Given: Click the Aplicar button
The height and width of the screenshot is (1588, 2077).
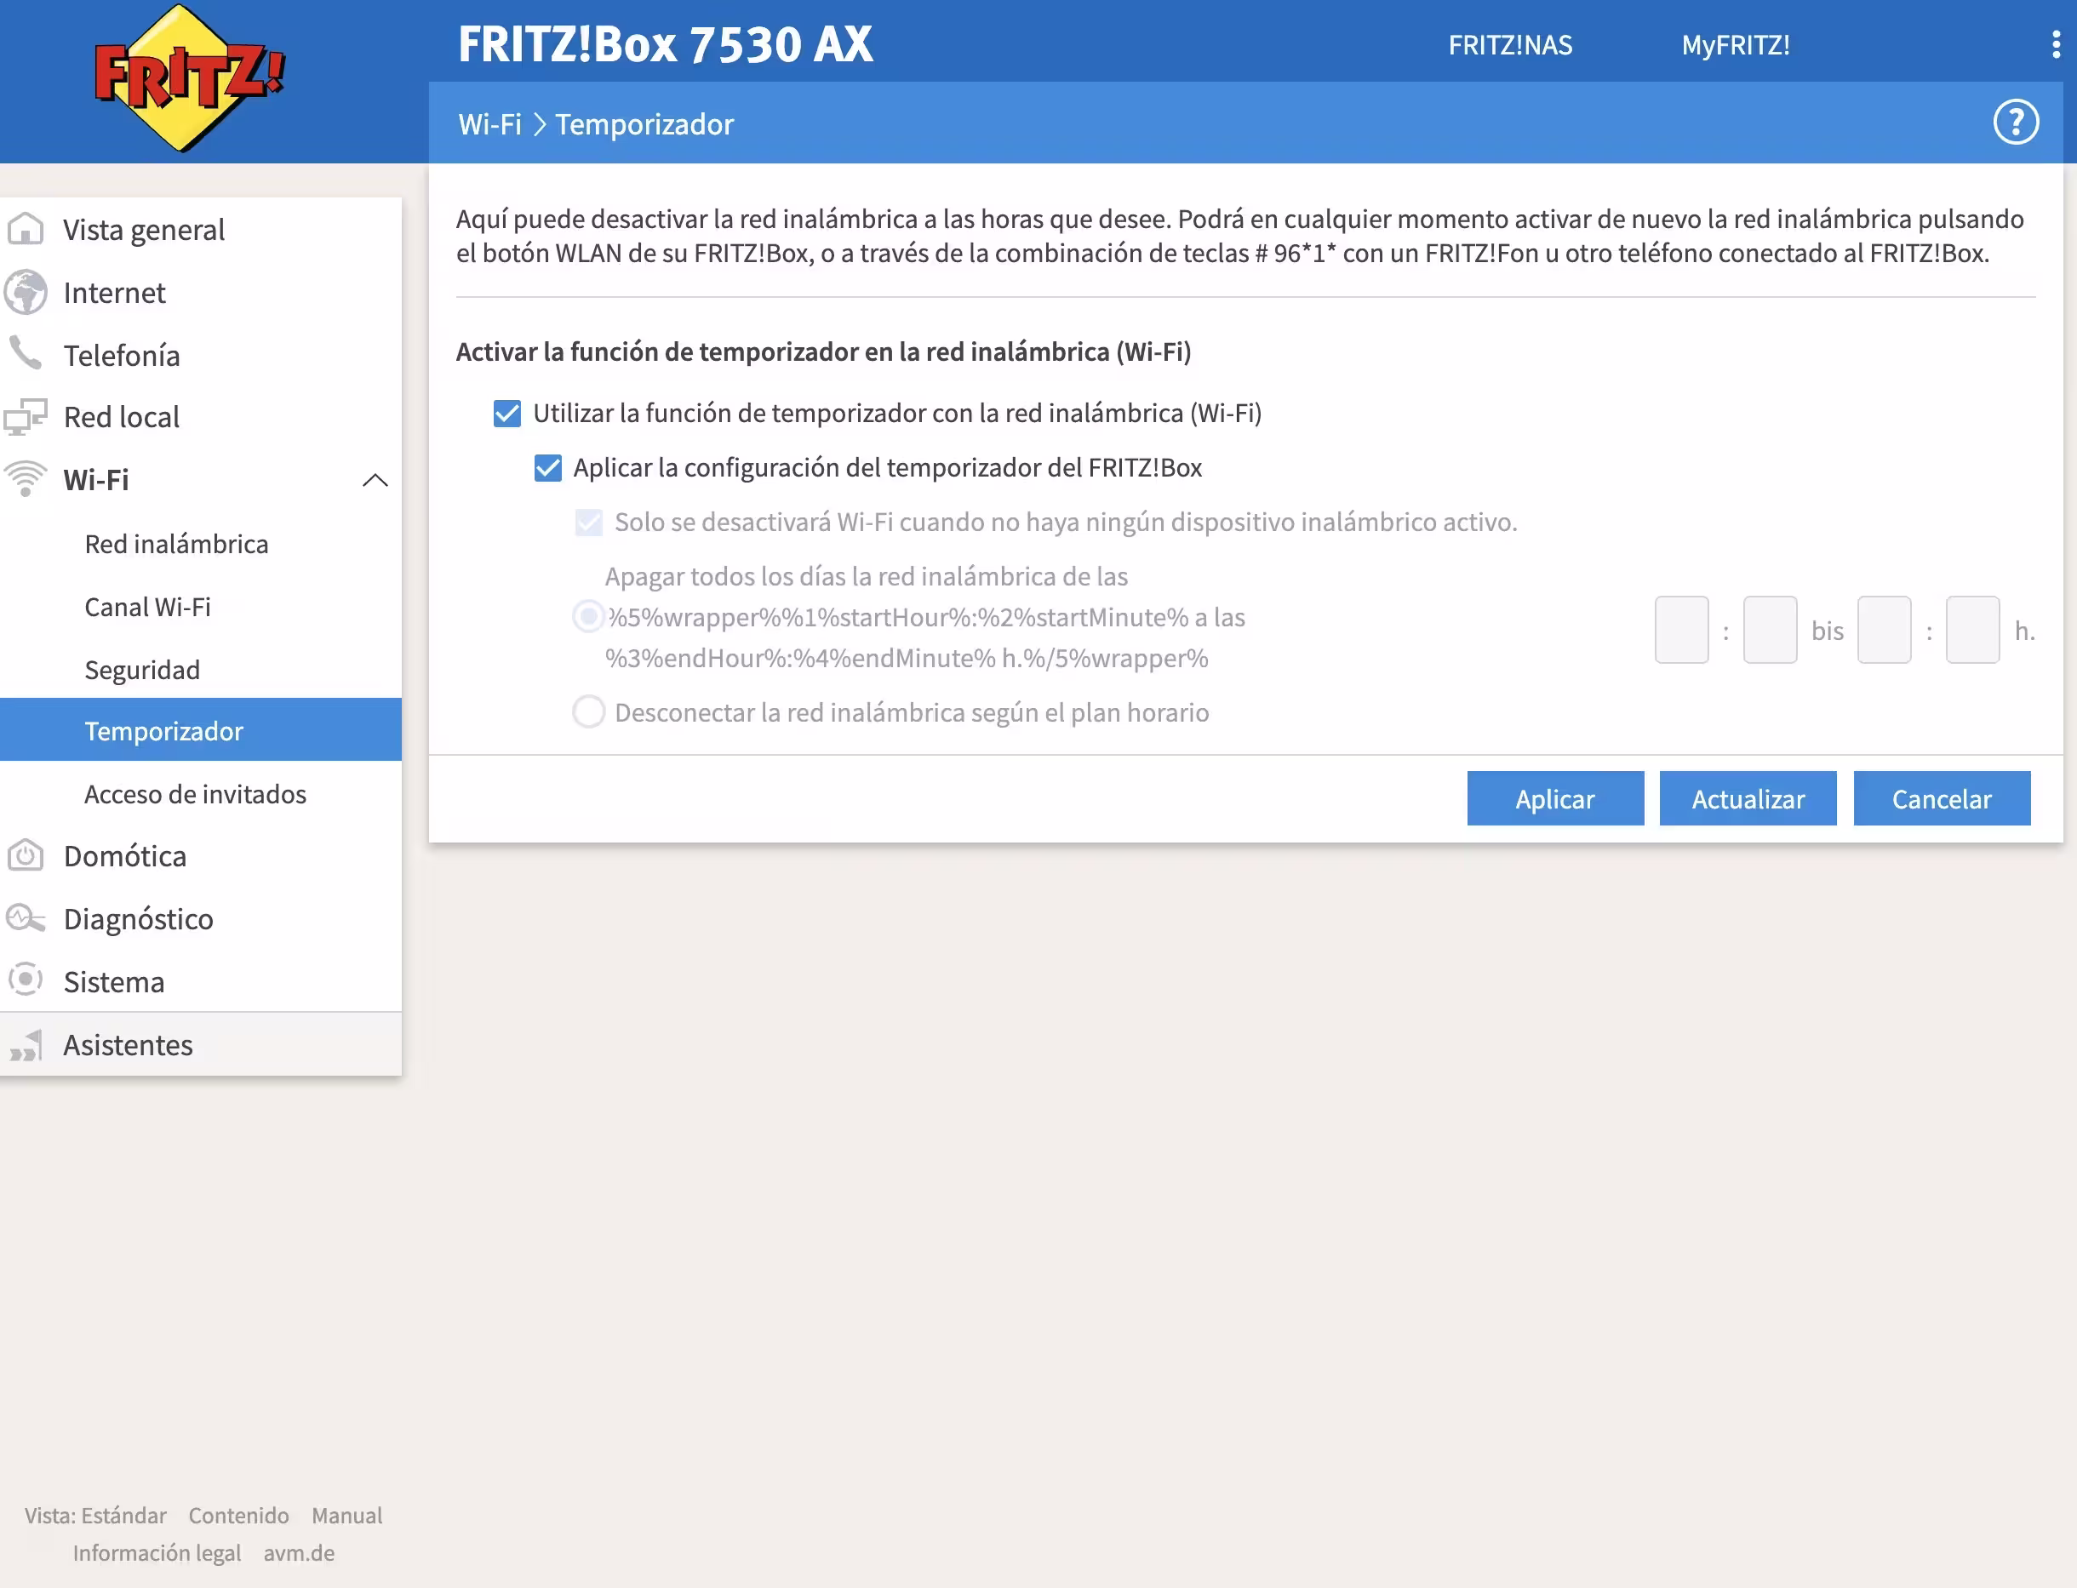Looking at the screenshot, I should 1555,799.
